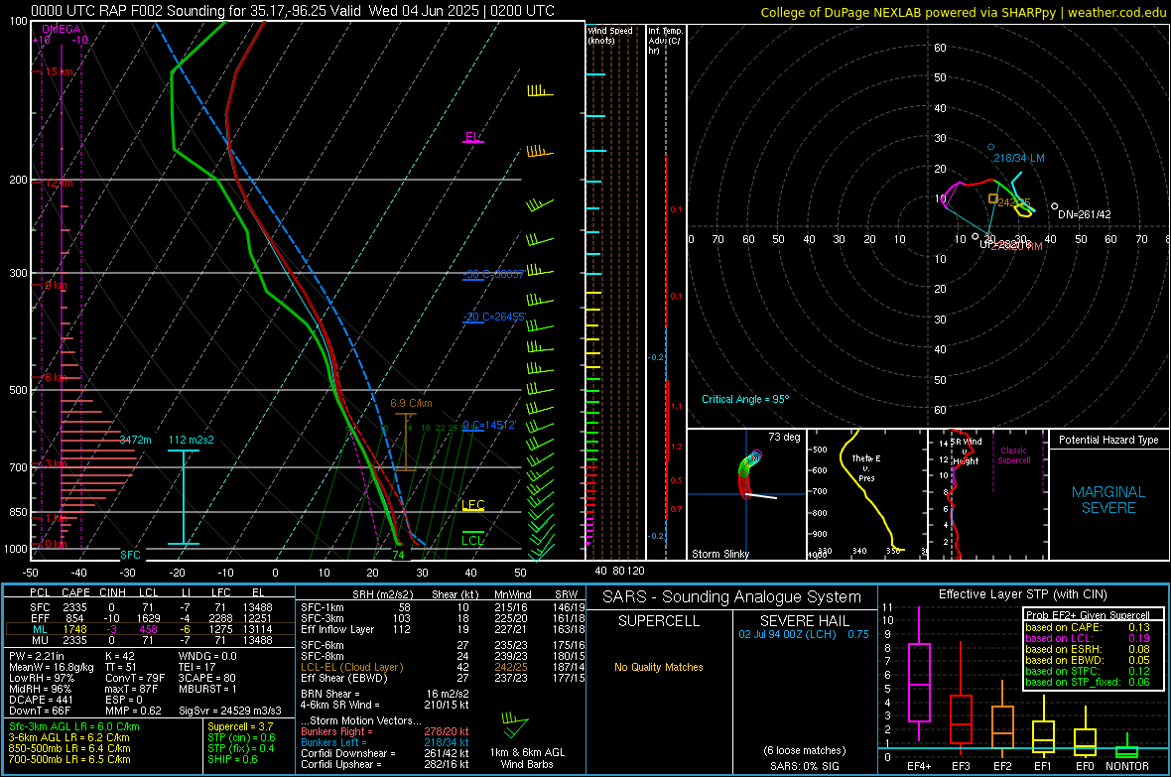Click the SARS - Sounding Analogue System heading
Viewport: 1171px width, 777px height.
tap(732, 597)
